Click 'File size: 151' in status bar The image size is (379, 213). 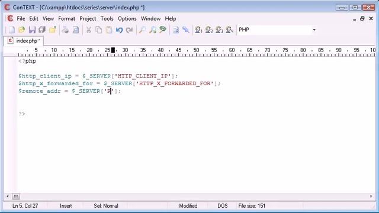pyautogui.click(x=252, y=206)
